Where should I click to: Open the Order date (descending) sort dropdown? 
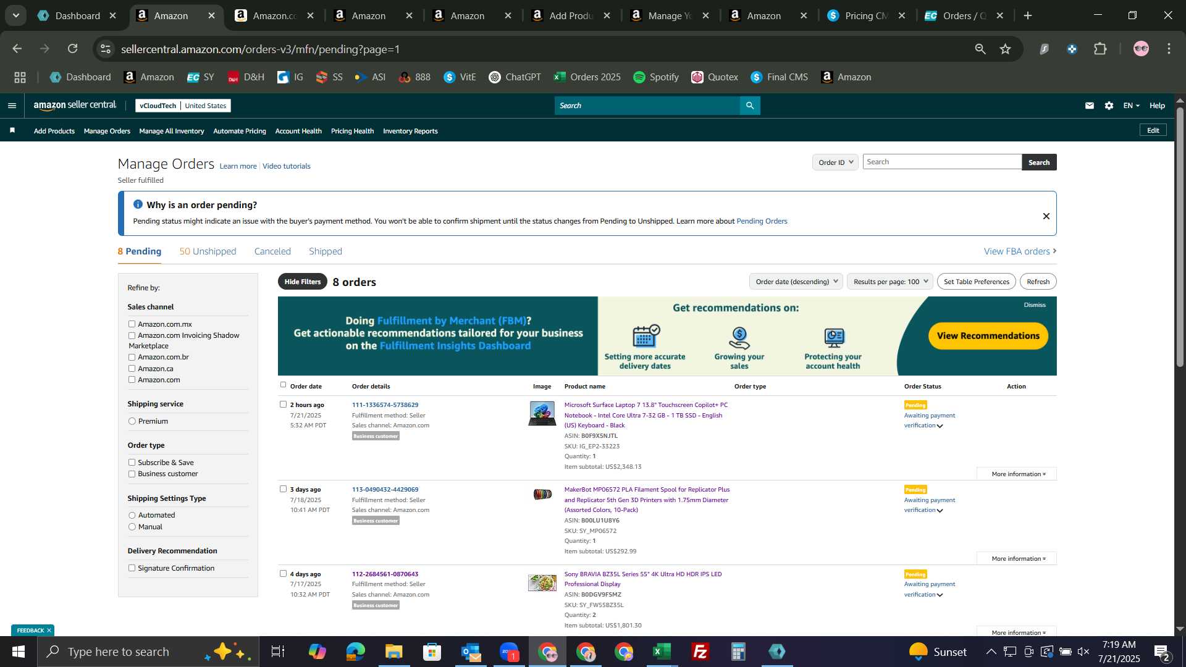click(x=796, y=282)
